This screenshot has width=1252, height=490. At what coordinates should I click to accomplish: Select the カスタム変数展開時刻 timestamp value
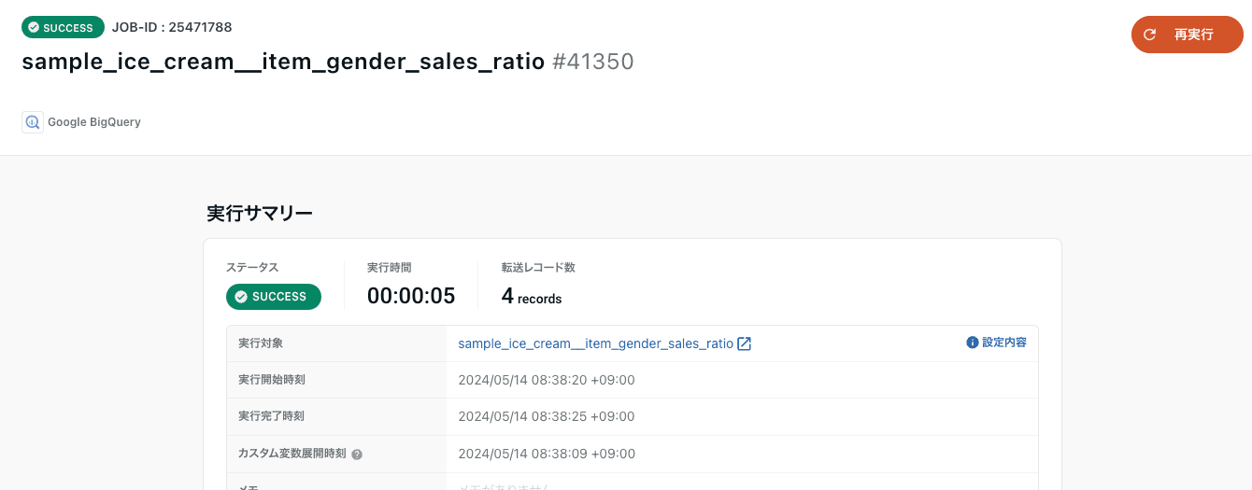coord(547,454)
